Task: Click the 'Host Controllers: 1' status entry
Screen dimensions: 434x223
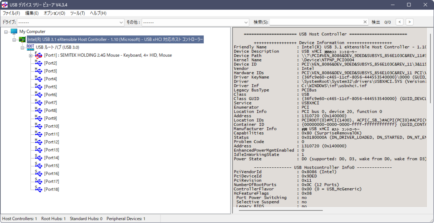Action: (x=20, y=219)
